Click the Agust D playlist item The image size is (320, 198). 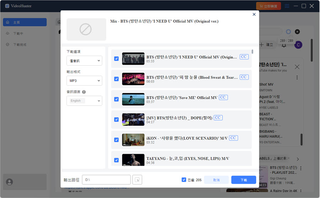272,102
